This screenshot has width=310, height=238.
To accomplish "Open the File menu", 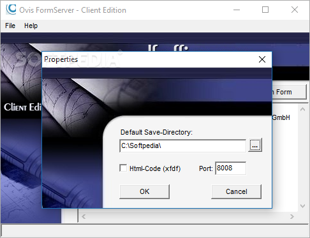I will tap(10, 26).
